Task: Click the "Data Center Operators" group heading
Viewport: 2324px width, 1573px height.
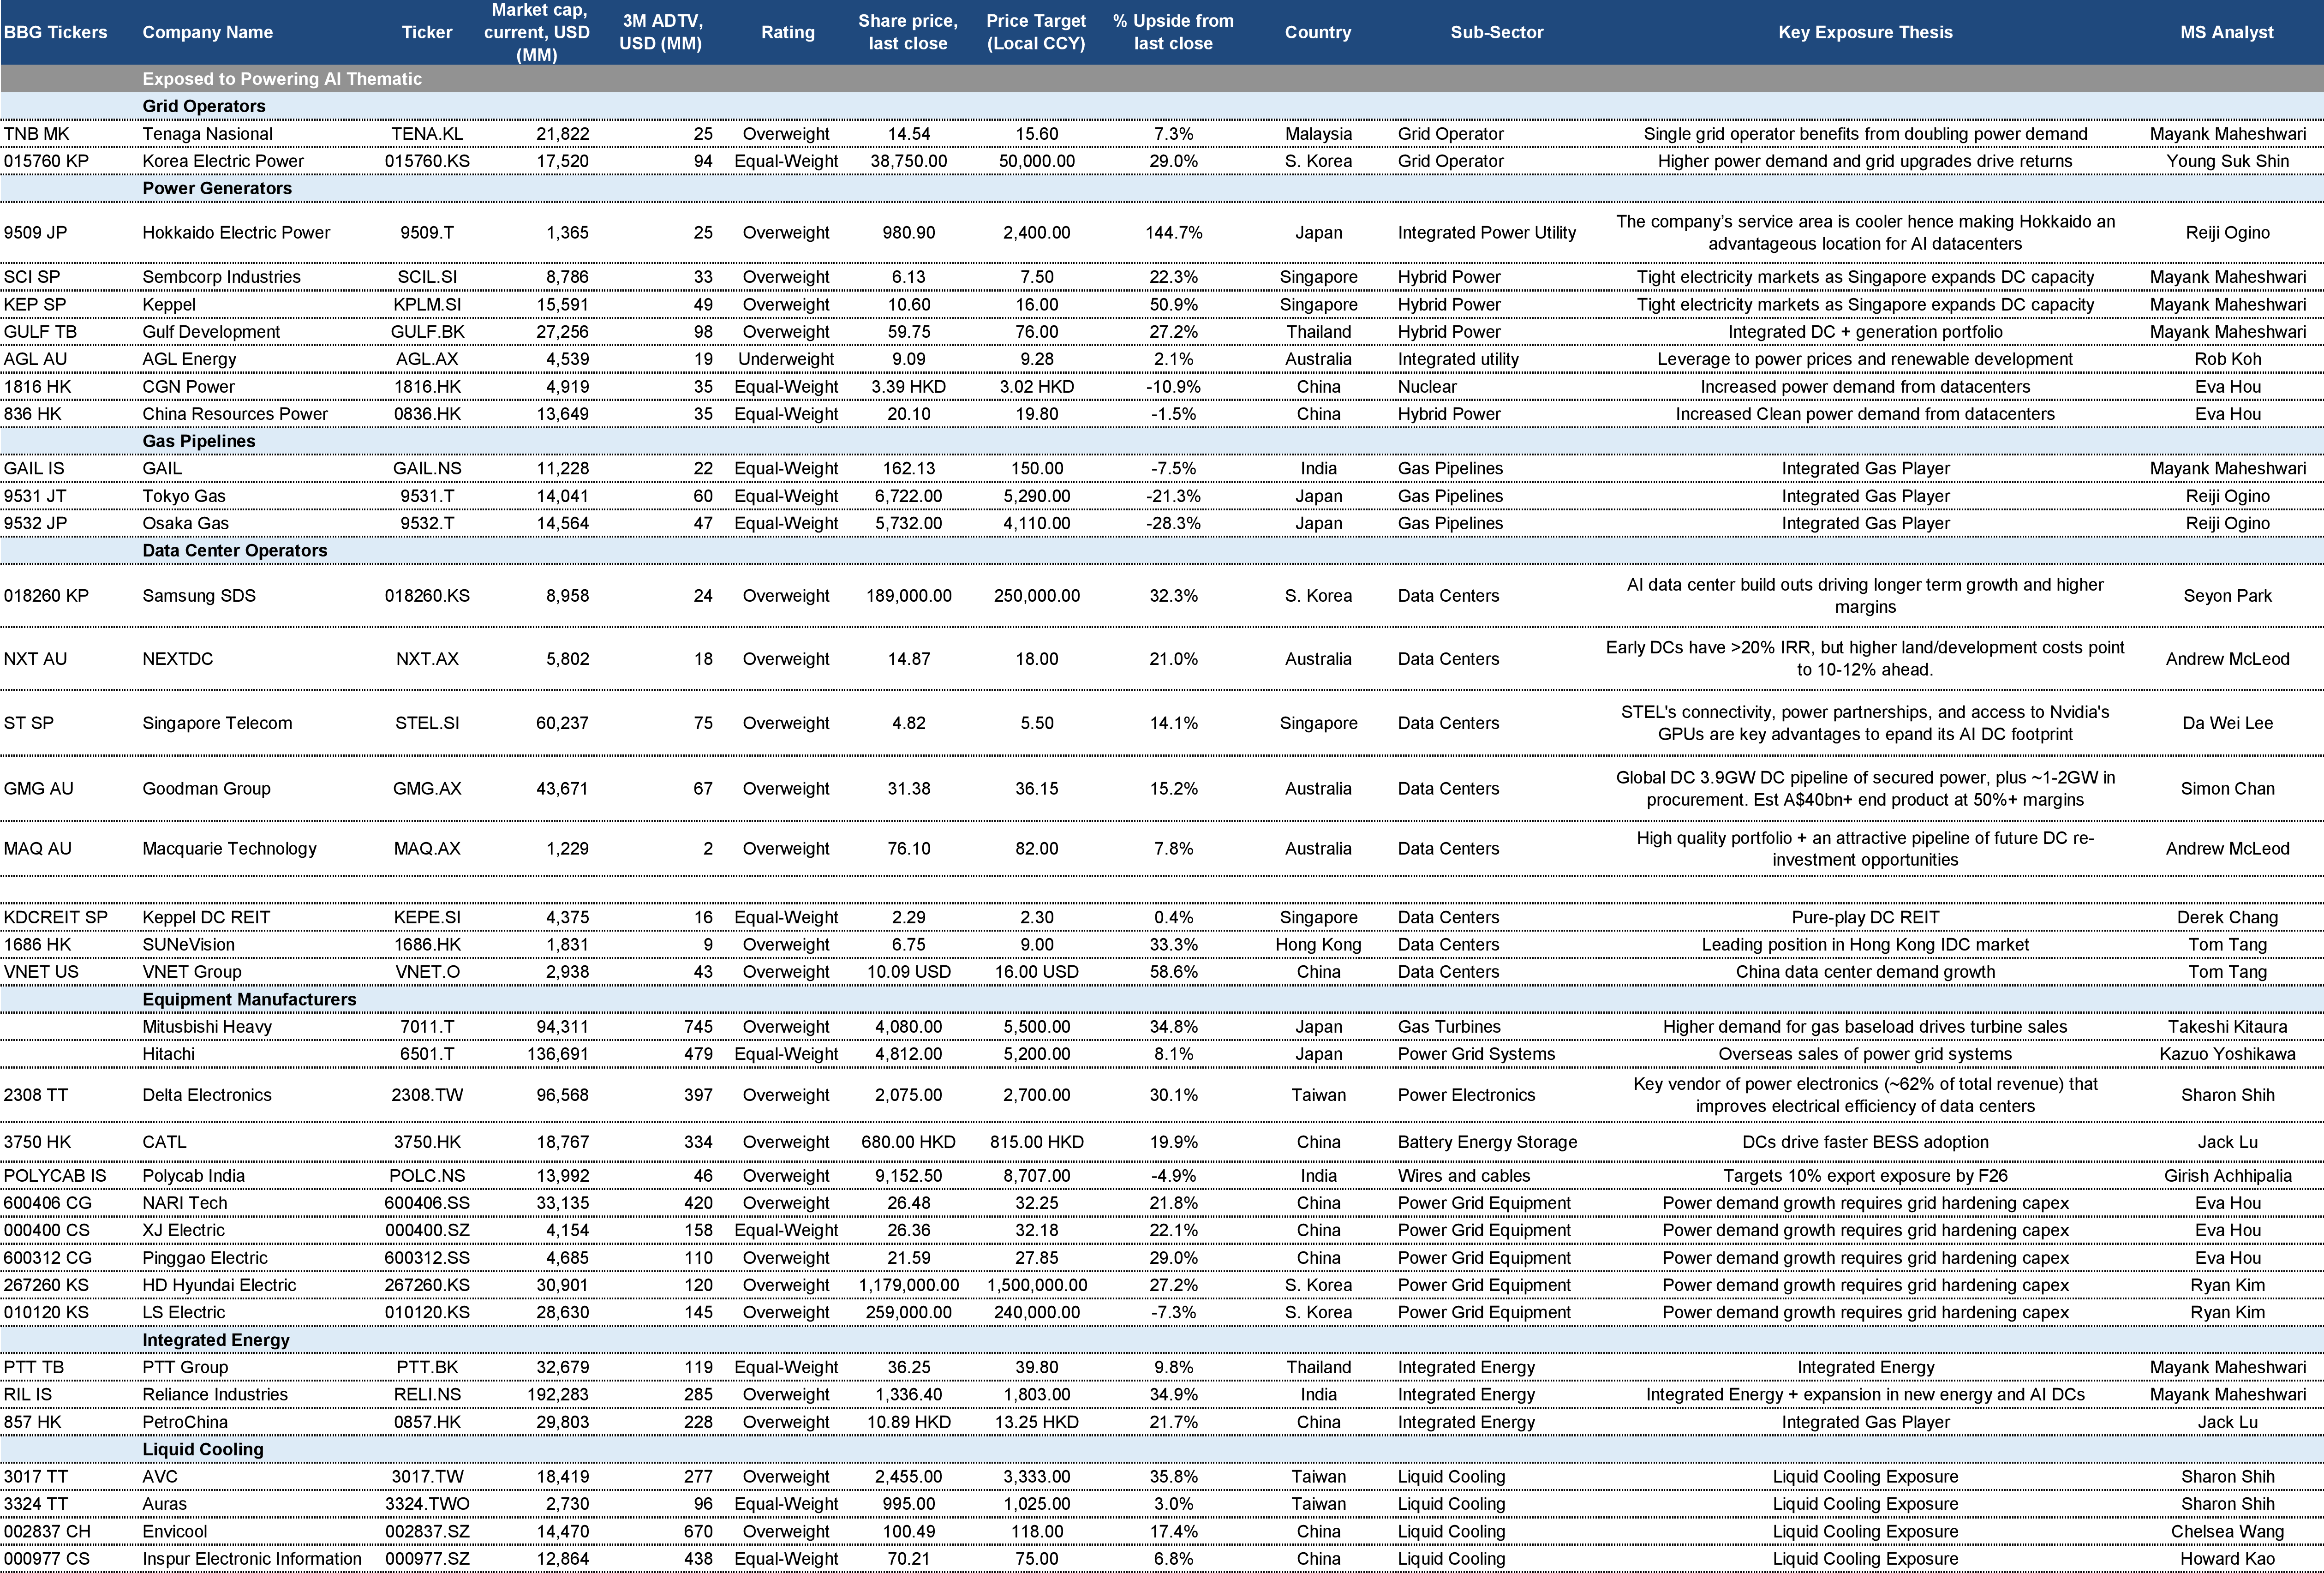Action: pos(235,550)
